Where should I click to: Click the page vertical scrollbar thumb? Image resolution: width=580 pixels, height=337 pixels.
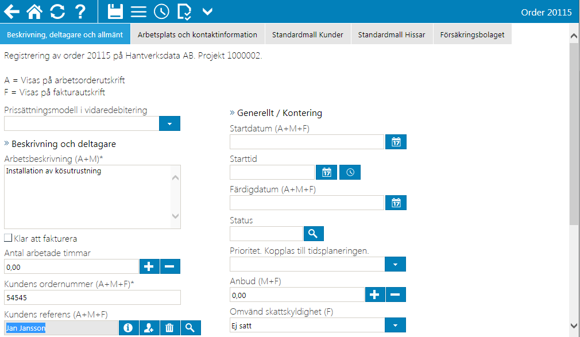[x=574, y=133]
